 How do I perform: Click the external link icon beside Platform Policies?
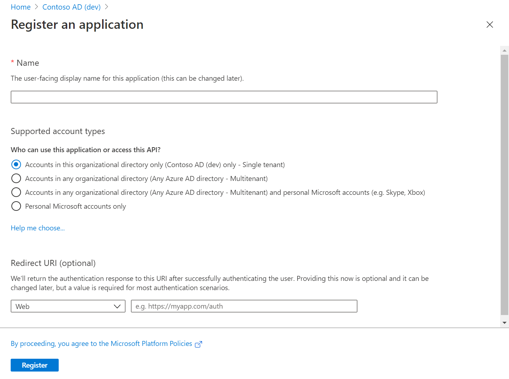(x=199, y=344)
